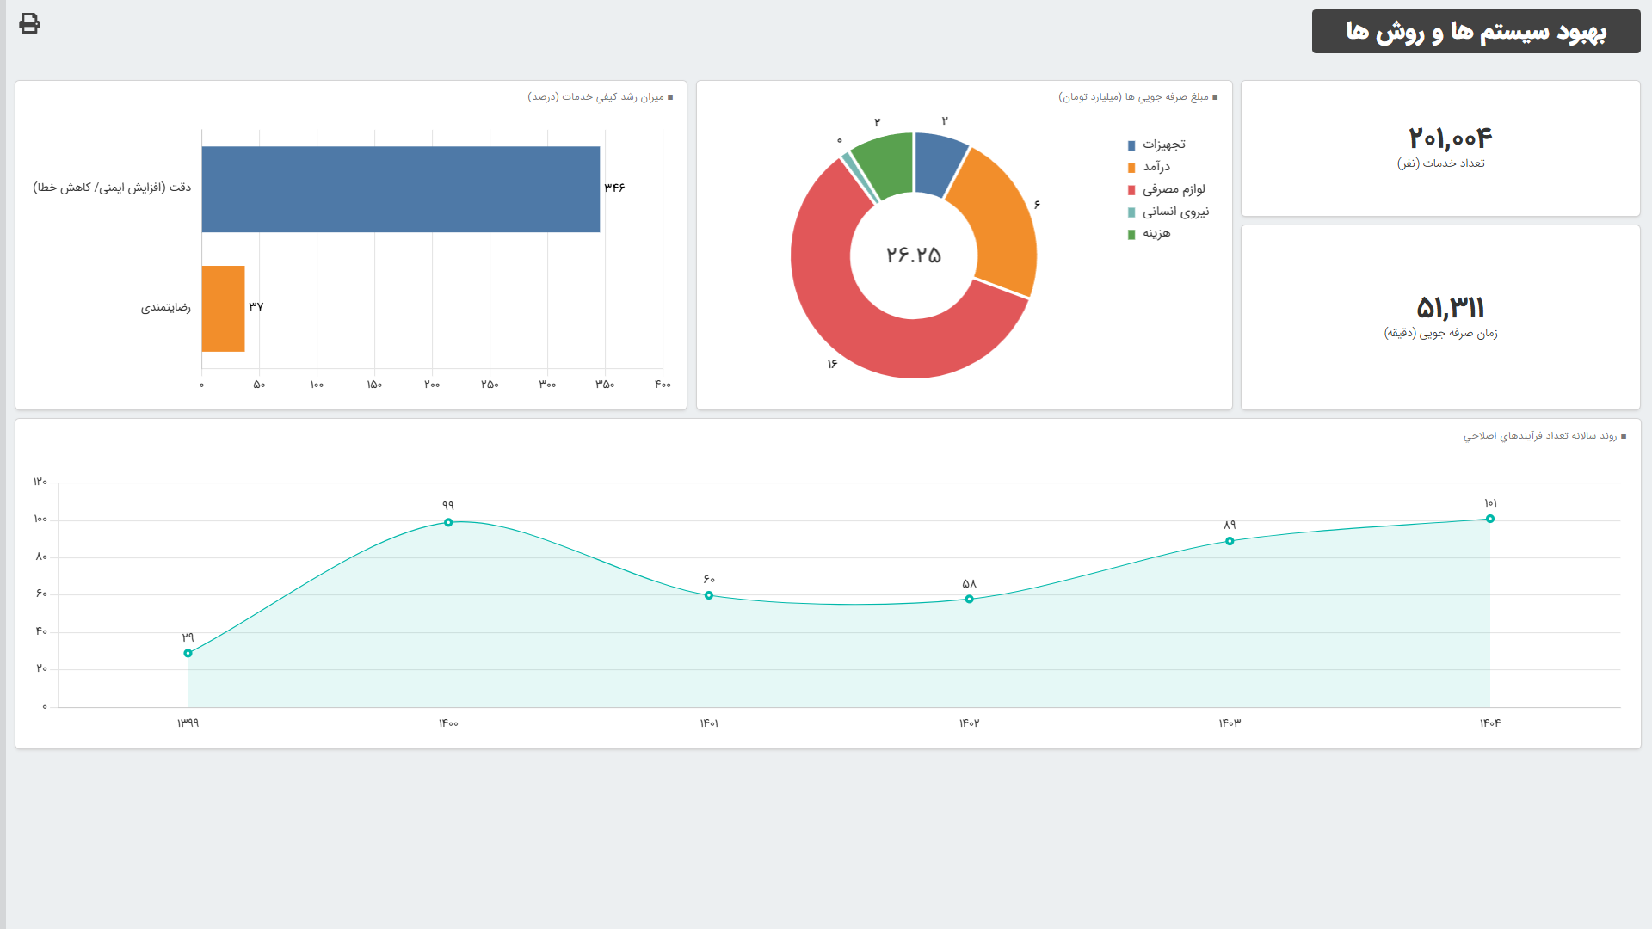The height and width of the screenshot is (929, 1652).
Task: Select the blue donut chart segment
Action: (x=938, y=162)
